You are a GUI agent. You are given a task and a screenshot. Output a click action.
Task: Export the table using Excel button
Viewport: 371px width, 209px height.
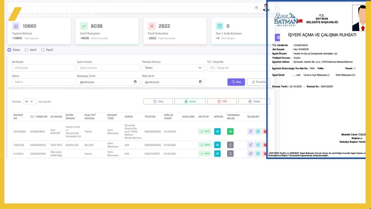click(x=190, y=102)
